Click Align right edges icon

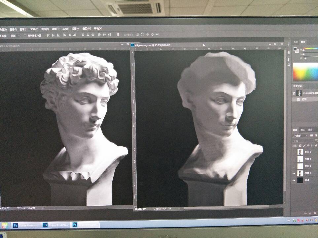pos(75,35)
